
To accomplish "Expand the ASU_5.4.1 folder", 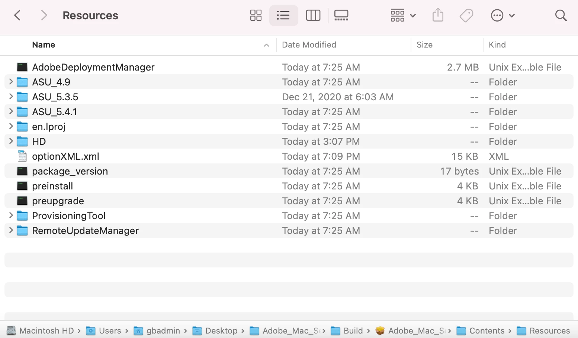I will pos(11,111).
